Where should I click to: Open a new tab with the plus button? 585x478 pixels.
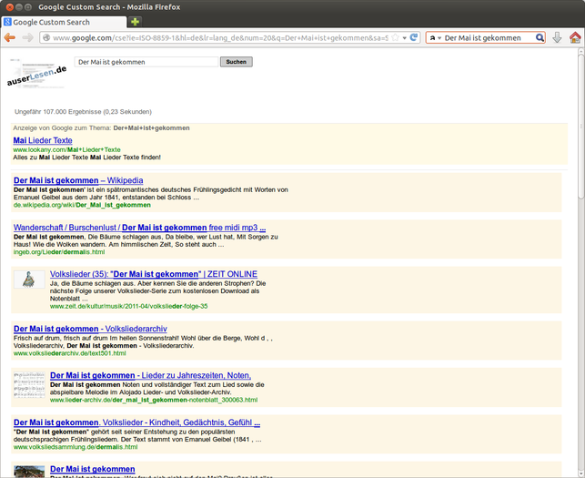tap(135, 22)
